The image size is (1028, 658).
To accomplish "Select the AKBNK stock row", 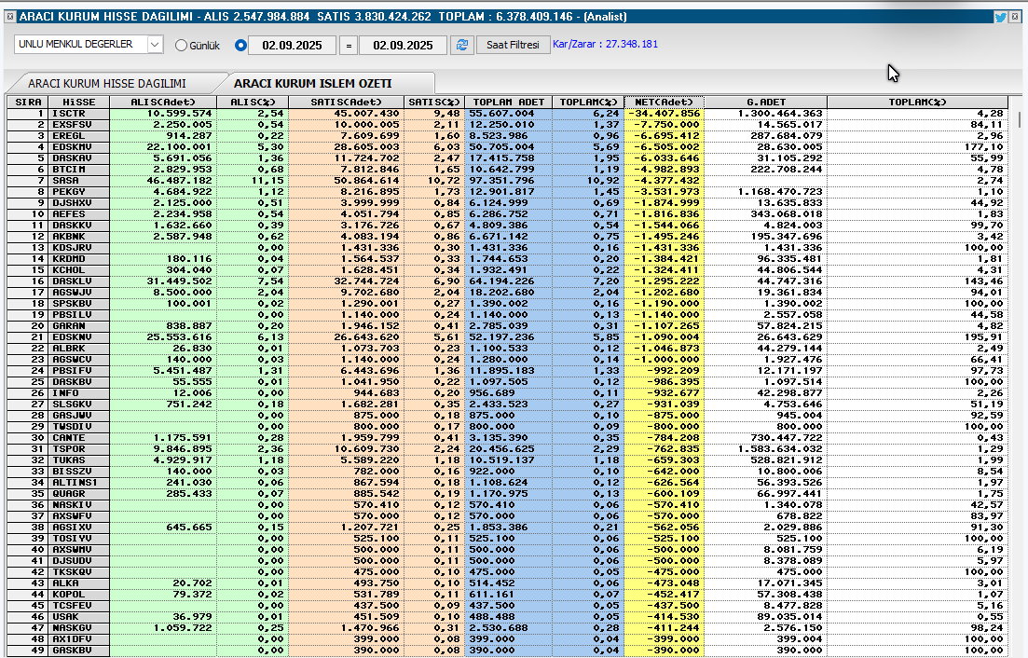I will coord(507,237).
